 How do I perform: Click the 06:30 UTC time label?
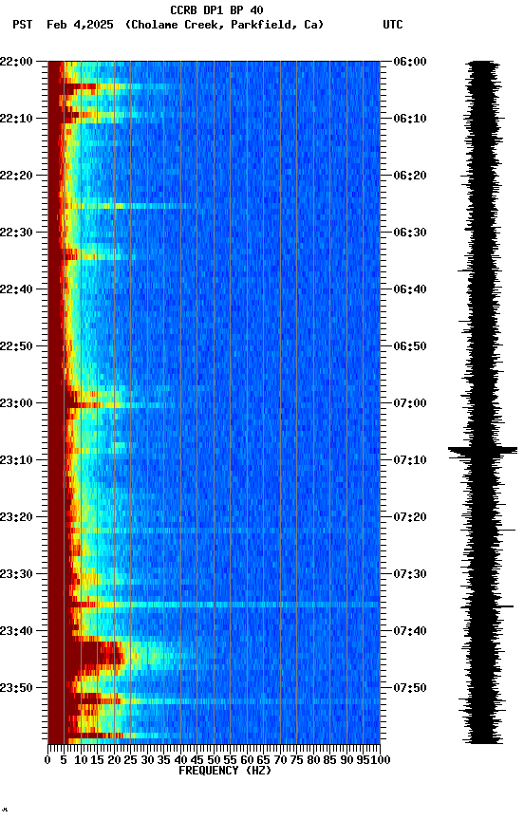[x=410, y=233]
